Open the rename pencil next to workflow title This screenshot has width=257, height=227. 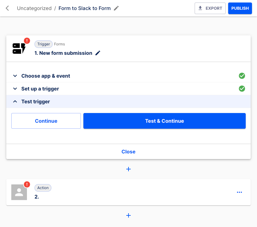tap(116, 8)
